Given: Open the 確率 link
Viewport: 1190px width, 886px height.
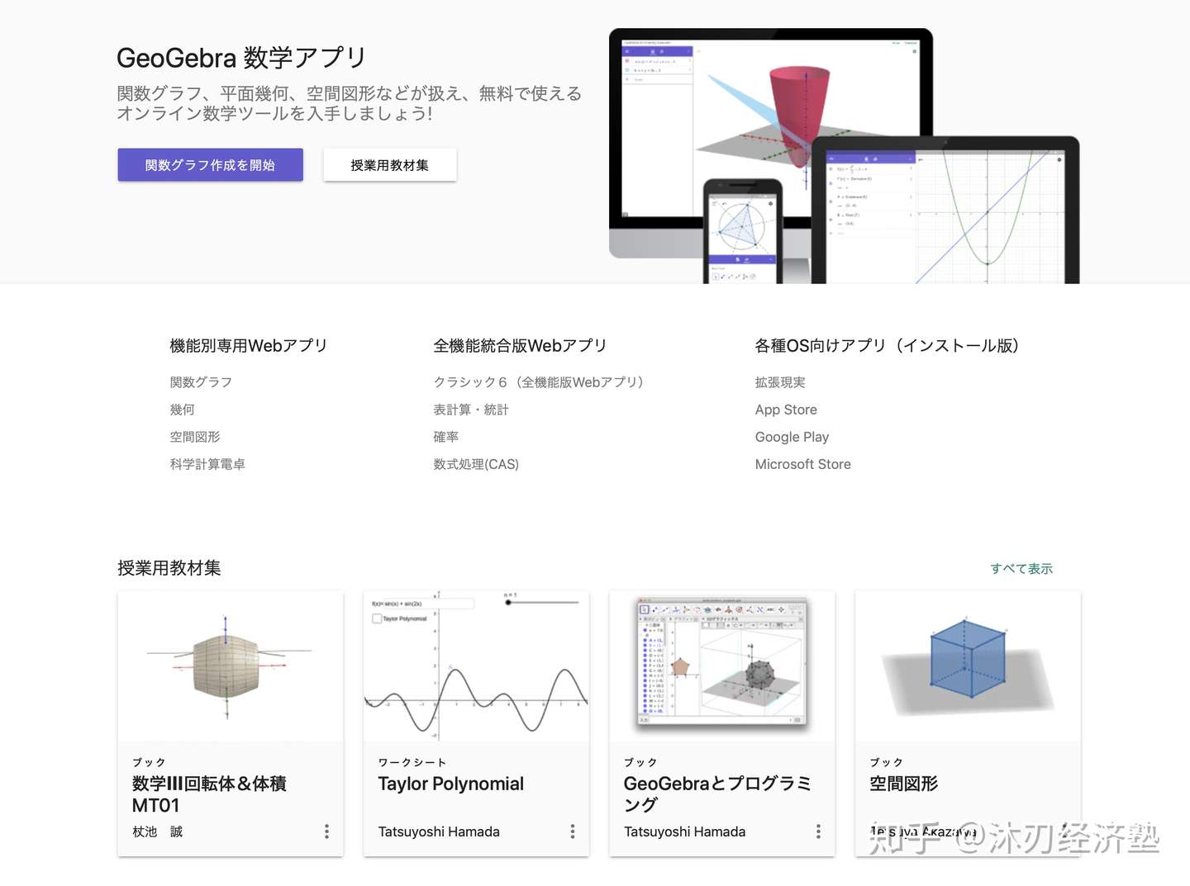Looking at the screenshot, I should coord(446,437).
